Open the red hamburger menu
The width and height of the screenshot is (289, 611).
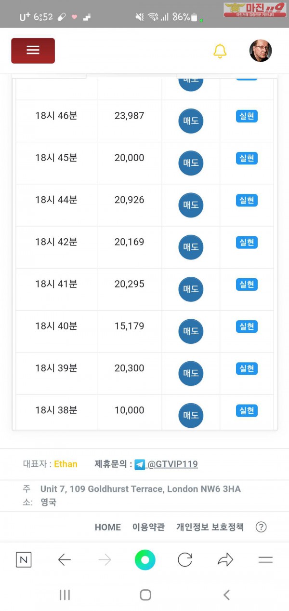pos(33,51)
